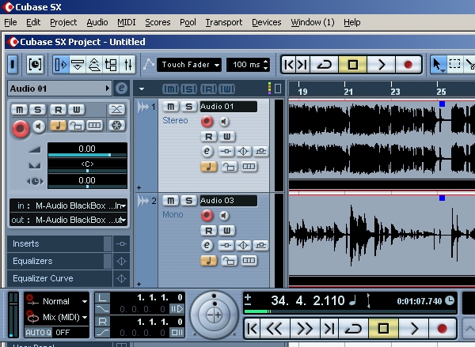Click Record in the top toolbar
Screen dimensions: 475x347
point(408,65)
